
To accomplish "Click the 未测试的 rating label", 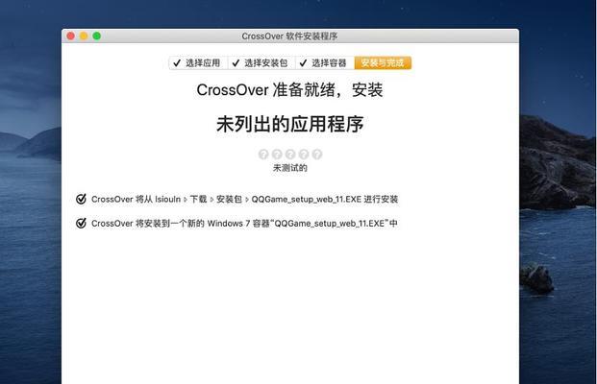I will pyautogui.click(x=290, y=168).
